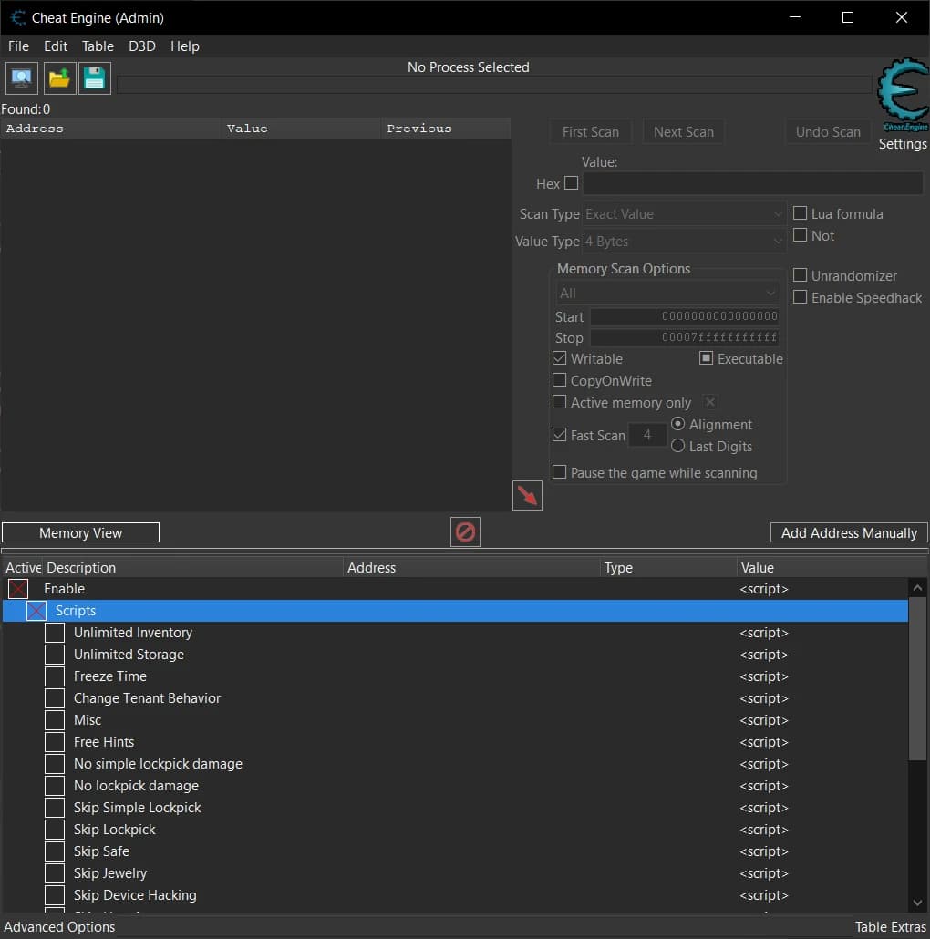Open the Help menu

[184, 46]
